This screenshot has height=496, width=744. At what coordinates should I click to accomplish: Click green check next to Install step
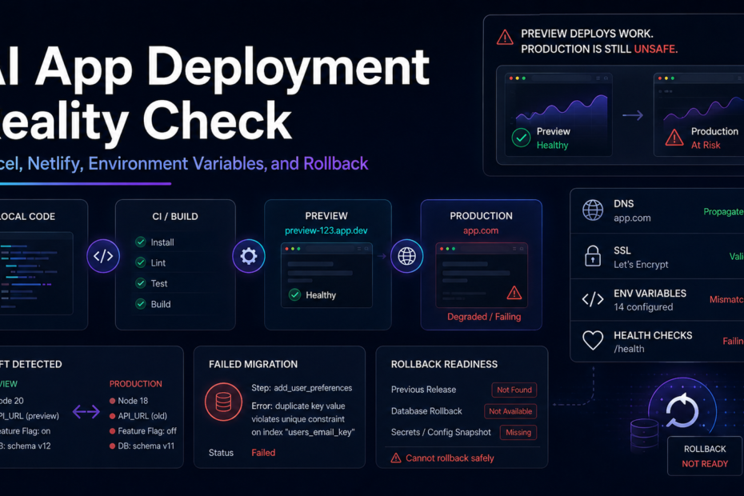click(141, 242)
